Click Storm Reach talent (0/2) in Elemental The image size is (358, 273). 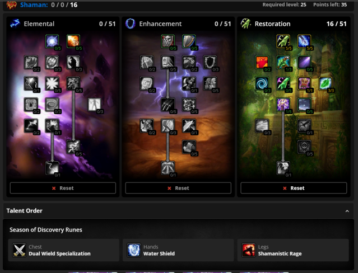point(31,126)
